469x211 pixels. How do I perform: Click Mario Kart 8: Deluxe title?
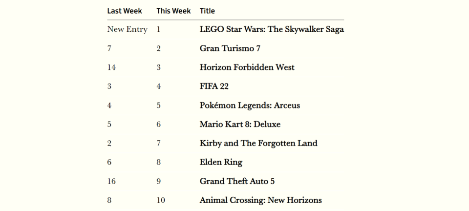pyautogui.click(x=240, y=125)
